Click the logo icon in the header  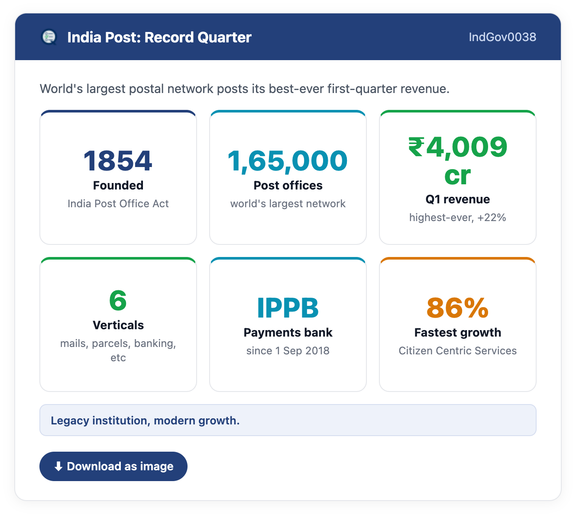[x=49, y=37]
